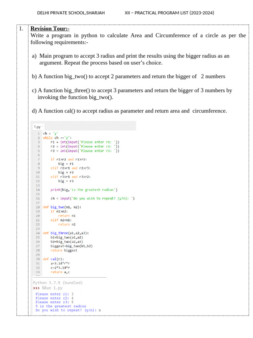This screenshot has width=253, height=338.
Task: Click code line 'c=2*3.14*r'
Action: point(60,268)
